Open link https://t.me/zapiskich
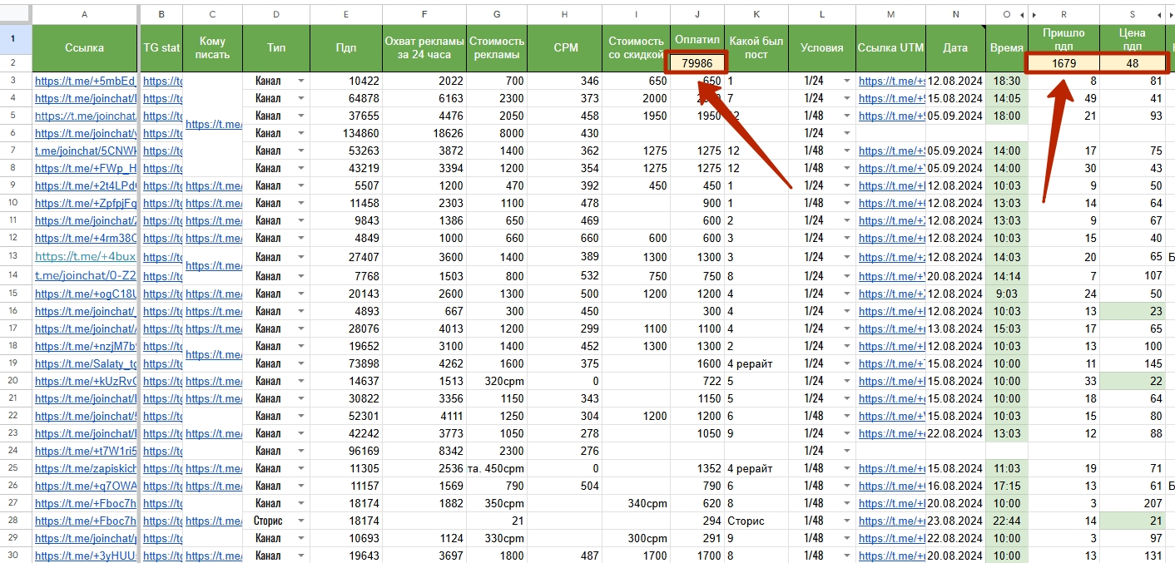The height and width of the screenshot is (563, 1175). click(x=85, y=468)
